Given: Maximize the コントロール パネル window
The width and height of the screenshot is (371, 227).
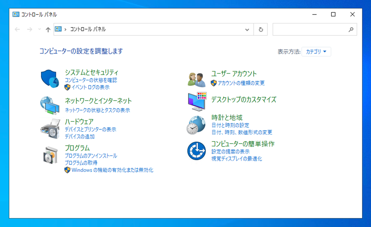Looking at the screenshot, I should click(333, 14).
